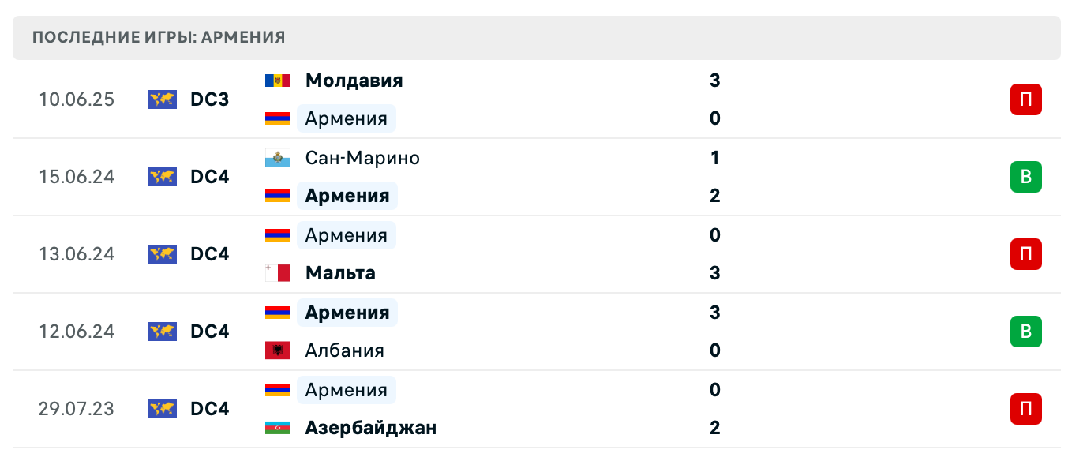Click the Moldova flag icon
The height and width of the screenshot is (461, 1072).
[278, 80]
